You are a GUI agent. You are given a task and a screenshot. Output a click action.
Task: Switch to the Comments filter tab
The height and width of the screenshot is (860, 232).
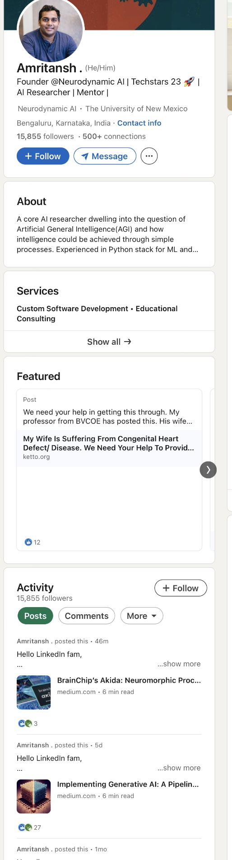(x=87, y=616)
